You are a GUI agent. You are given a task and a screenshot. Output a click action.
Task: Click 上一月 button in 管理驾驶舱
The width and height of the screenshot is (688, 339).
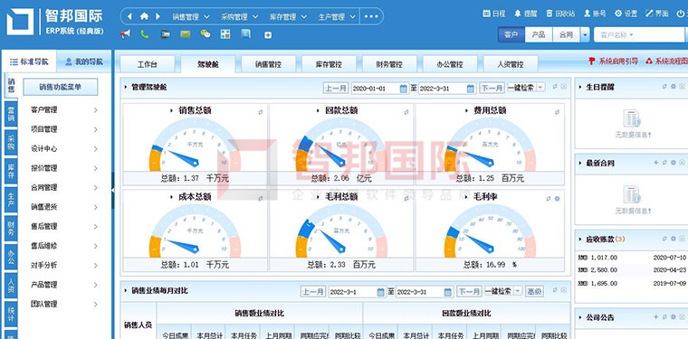tap(336, 88)
